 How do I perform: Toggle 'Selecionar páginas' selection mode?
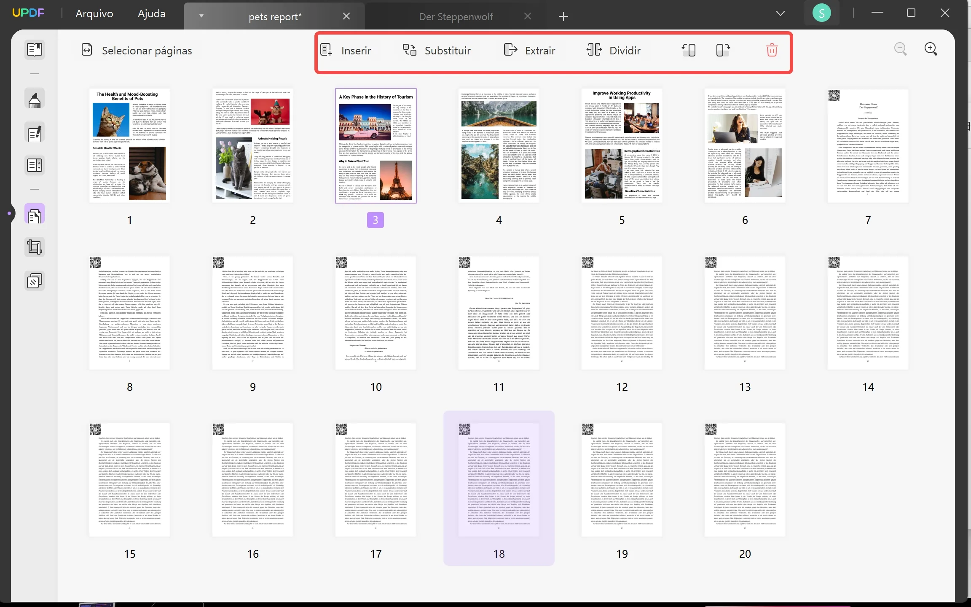137,50
